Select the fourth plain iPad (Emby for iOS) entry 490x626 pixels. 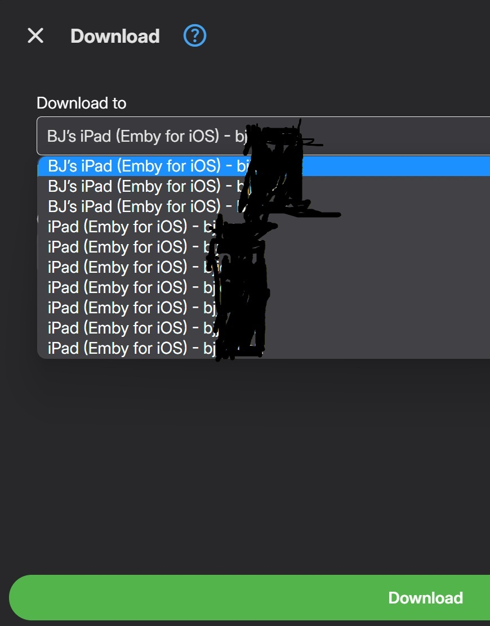(264, 287)
